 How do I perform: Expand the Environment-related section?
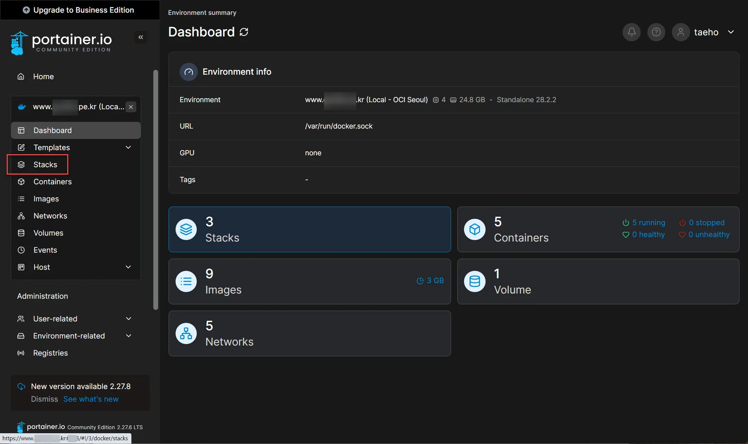tap(128, 336)
